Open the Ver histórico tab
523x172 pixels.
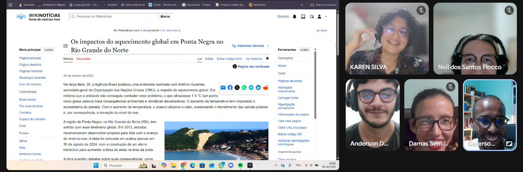click(x=254, y=59)
